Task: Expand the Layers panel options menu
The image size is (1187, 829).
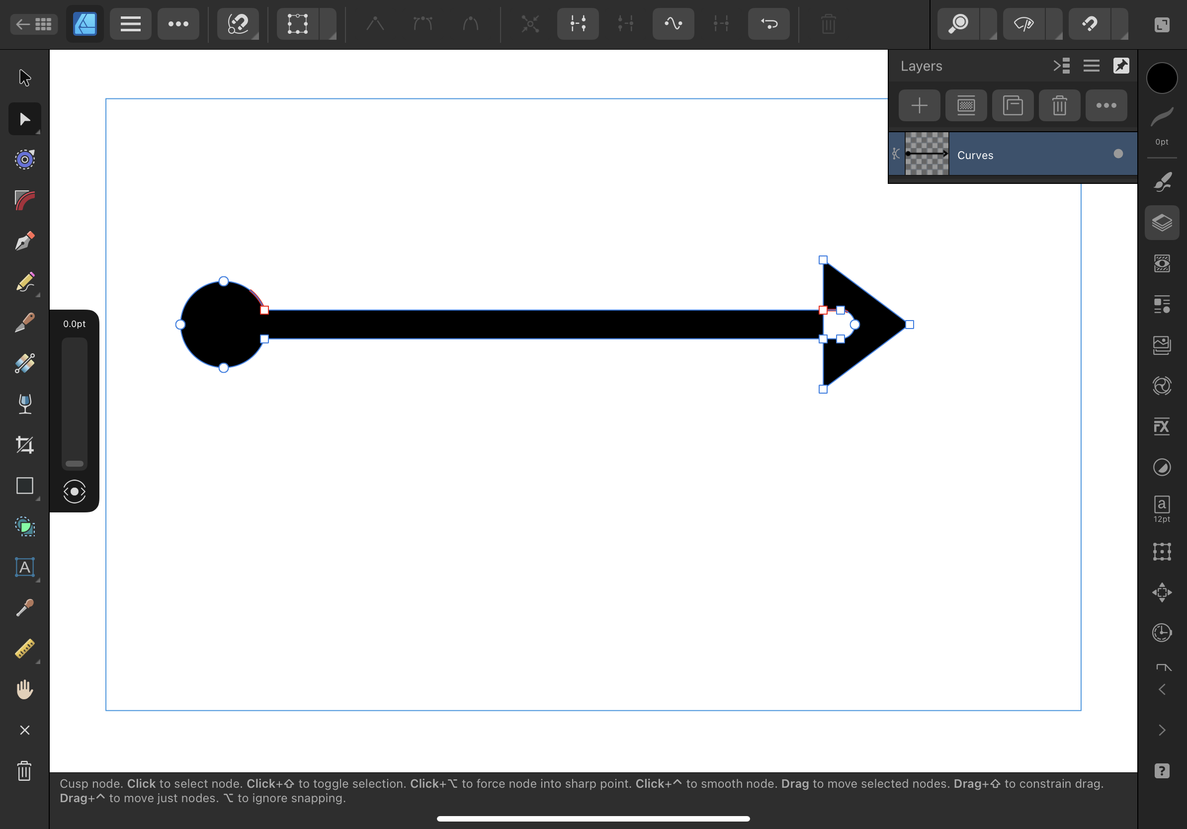Action: pos(1091,66)
